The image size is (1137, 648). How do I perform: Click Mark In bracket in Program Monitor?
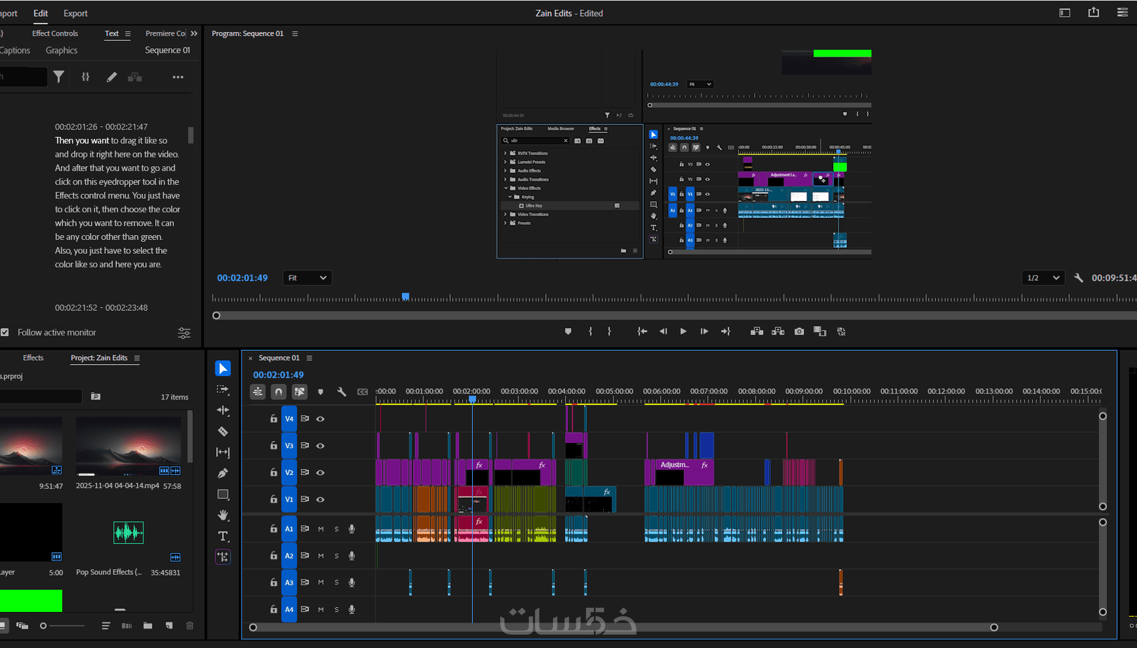pos(590,331)
